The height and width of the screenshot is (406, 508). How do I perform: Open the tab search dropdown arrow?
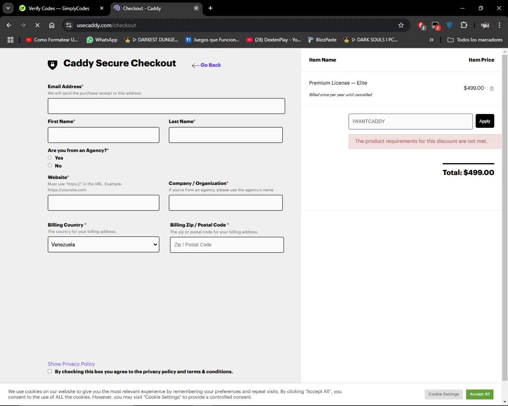click(x=8, y=8)
